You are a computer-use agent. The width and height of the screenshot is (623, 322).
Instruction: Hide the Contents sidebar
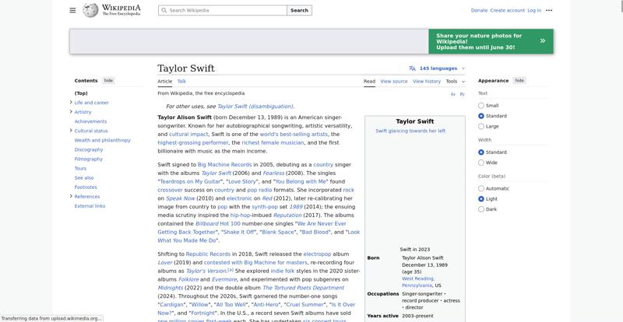(x=108, y=81)
